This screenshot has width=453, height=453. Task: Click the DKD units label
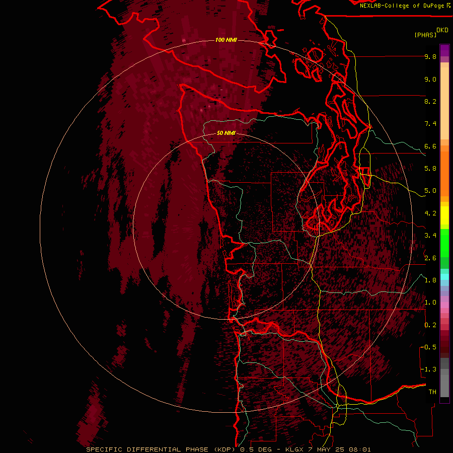(x=442, y=30)
